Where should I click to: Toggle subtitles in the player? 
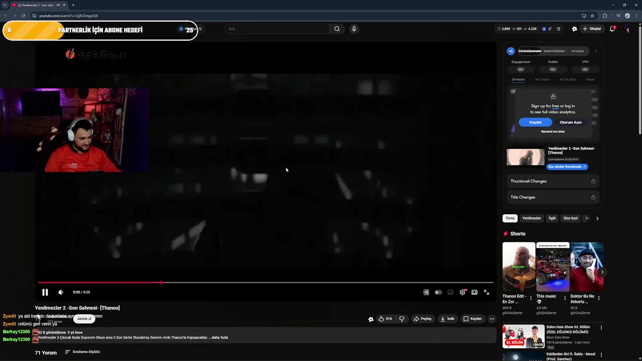coord(450,292)
